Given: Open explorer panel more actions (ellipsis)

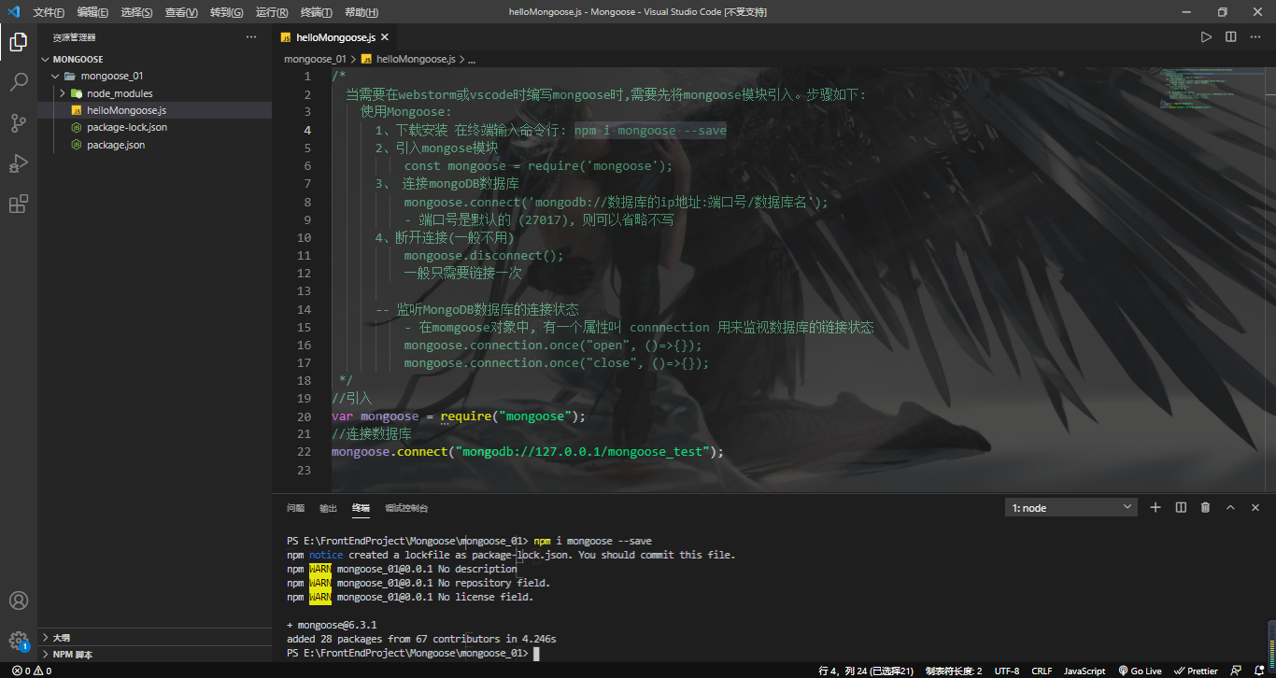Looking at the screenshot, I should pos(250,37).
